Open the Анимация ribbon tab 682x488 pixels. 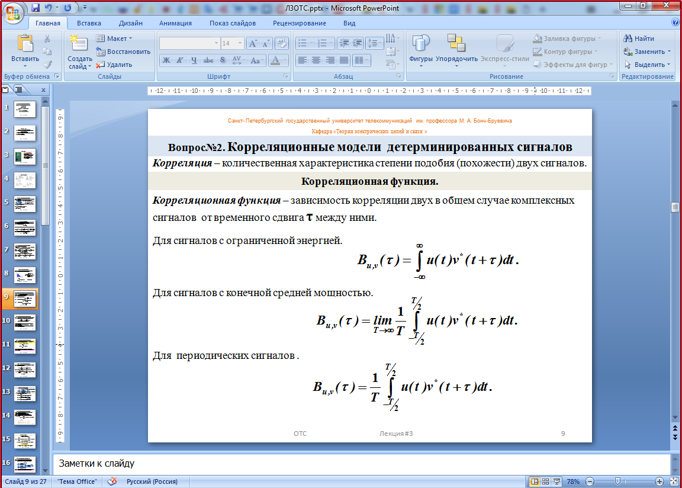click(175, 23)
